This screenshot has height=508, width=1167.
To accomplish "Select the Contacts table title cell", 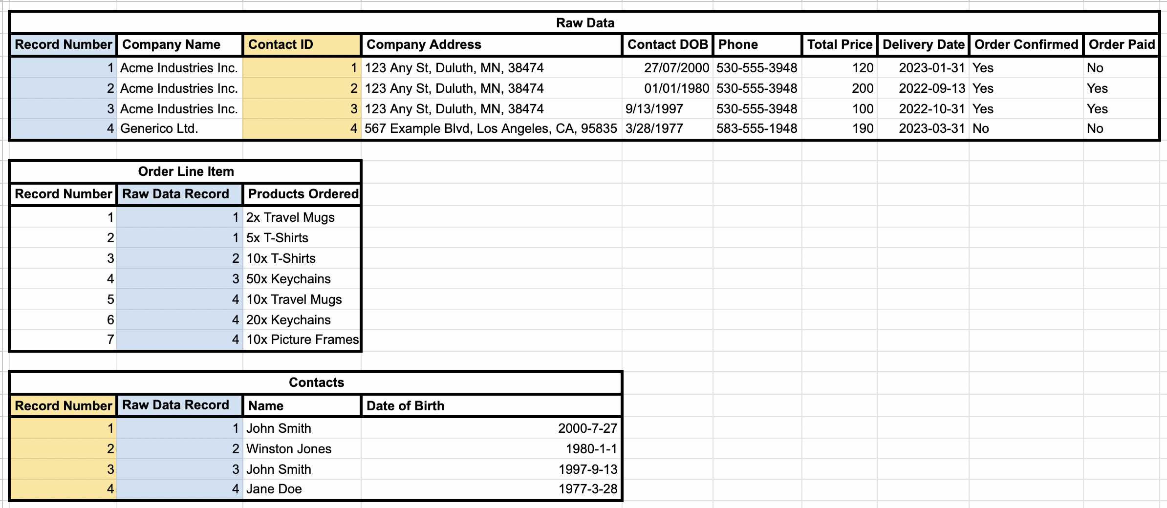I will [x=316, y=382].
